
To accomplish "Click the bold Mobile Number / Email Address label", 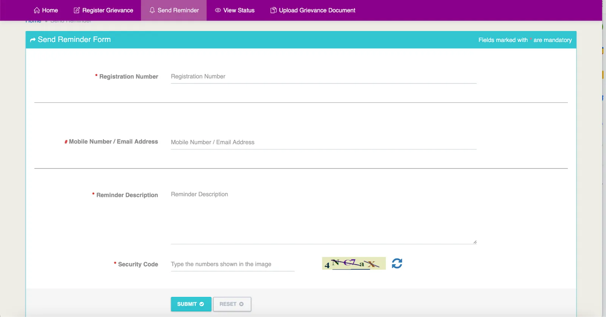I will pyautogui.click(x=113, y=142).
